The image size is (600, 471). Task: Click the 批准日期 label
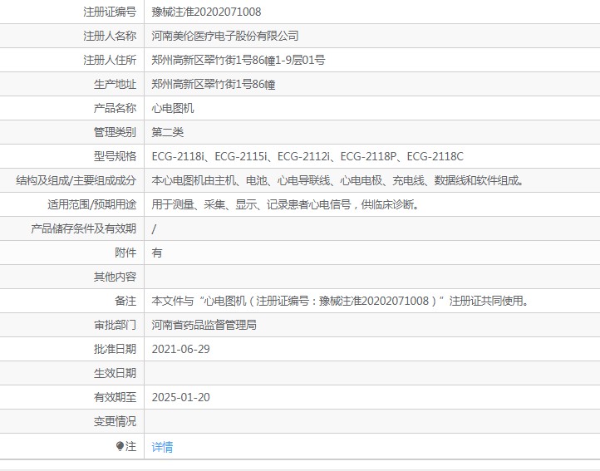pos(116,349)
